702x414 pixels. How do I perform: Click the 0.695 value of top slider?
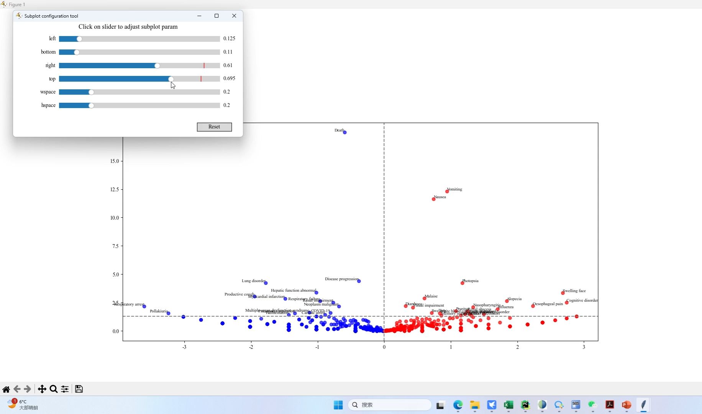229,78
